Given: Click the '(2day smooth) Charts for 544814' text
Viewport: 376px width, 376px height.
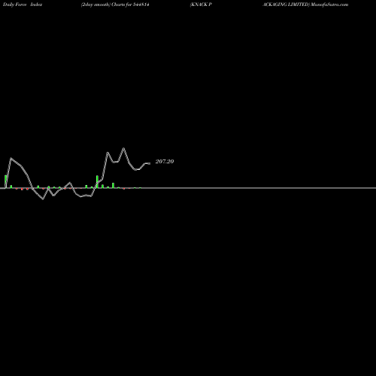Looking at the screenshot, I should pos(115,5).
